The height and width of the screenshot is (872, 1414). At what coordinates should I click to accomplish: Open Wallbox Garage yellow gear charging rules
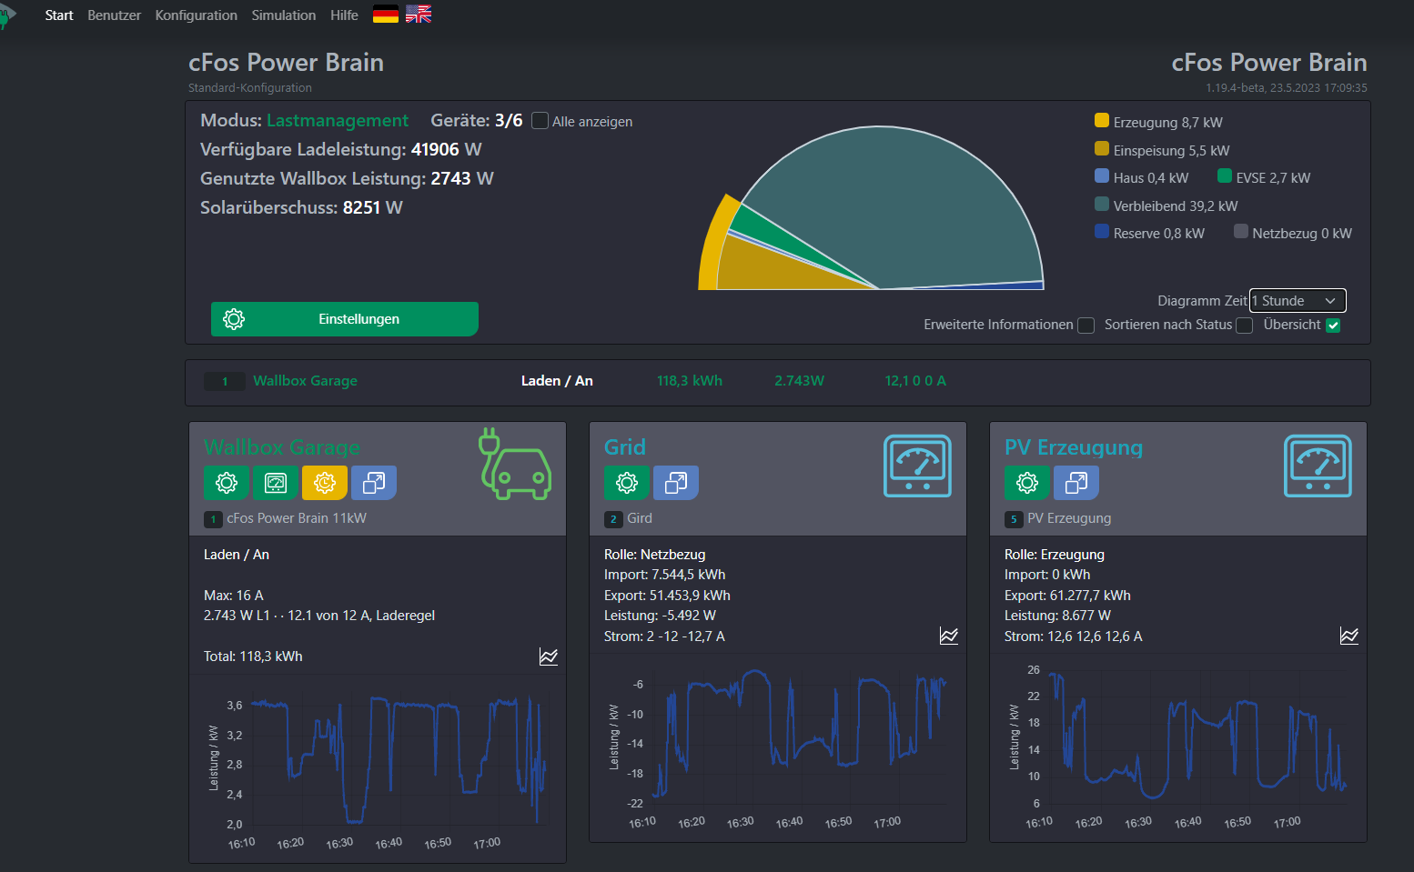point(325,483)
